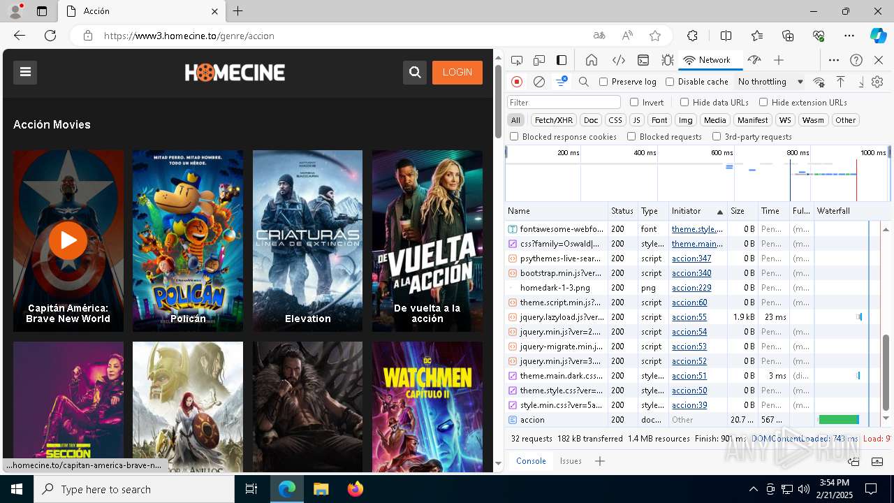Open Edge Settings and more menu
Image resolution: width=894 pixels, height=503 pixels.
[x=849, y=36]
